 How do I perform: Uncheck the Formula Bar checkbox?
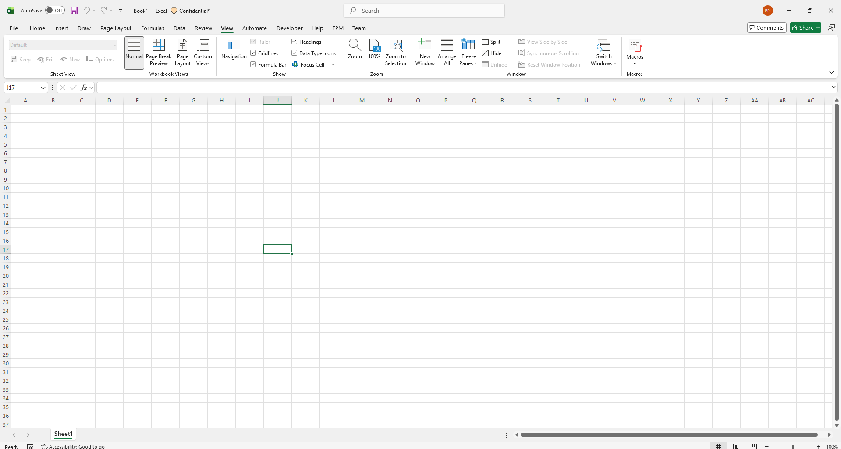[x=253, y=64]
